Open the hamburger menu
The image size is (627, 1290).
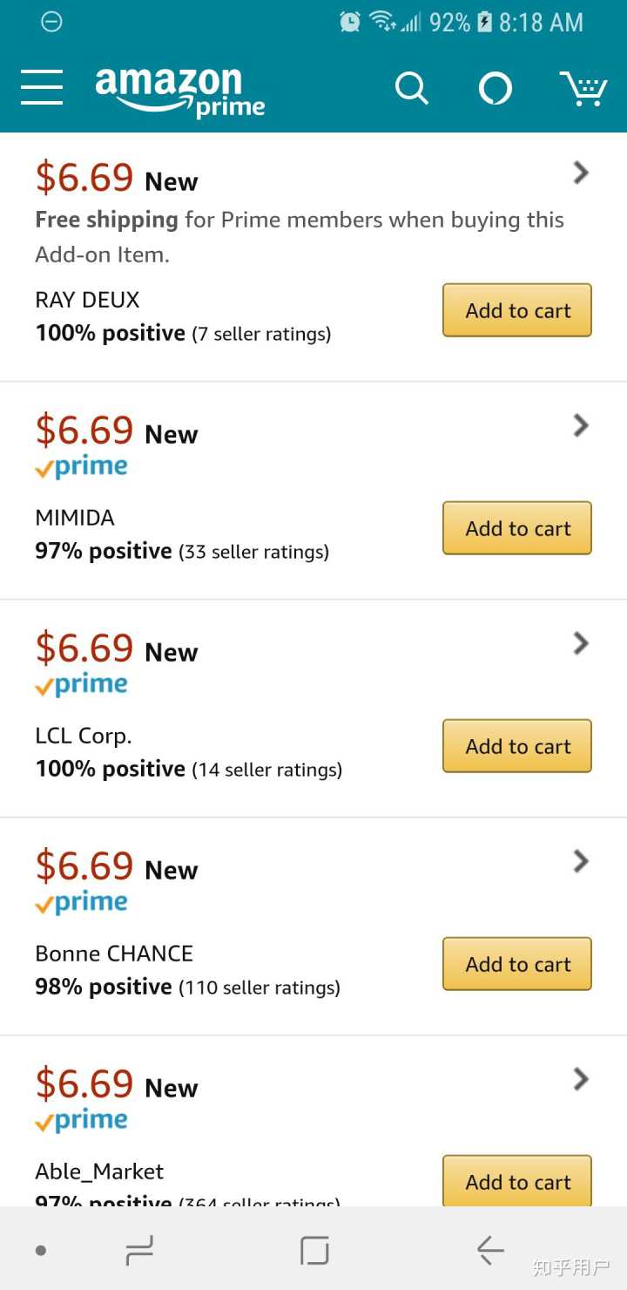click(x=42, y=87)
